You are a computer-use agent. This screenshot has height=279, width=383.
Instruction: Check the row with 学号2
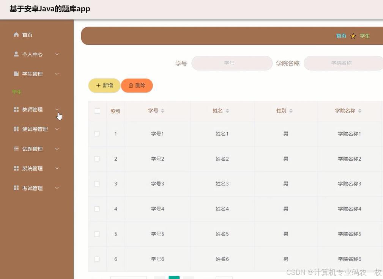[97, 159]
